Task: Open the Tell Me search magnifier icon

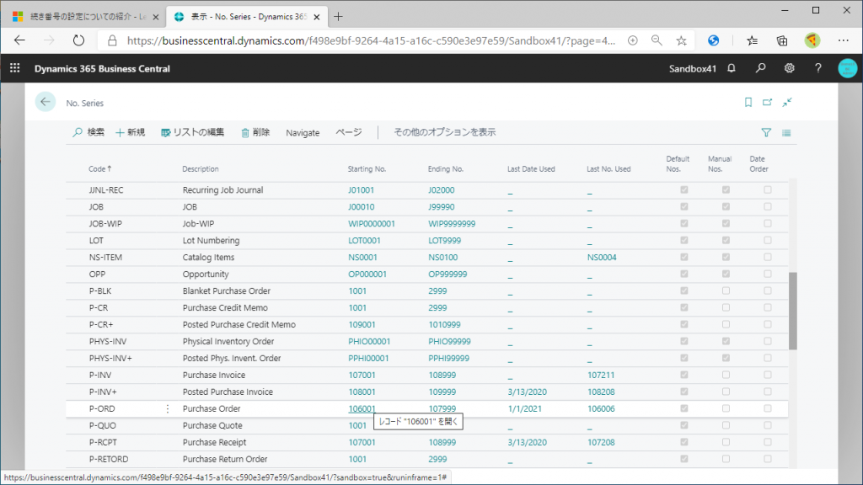Action: point(761,68)
